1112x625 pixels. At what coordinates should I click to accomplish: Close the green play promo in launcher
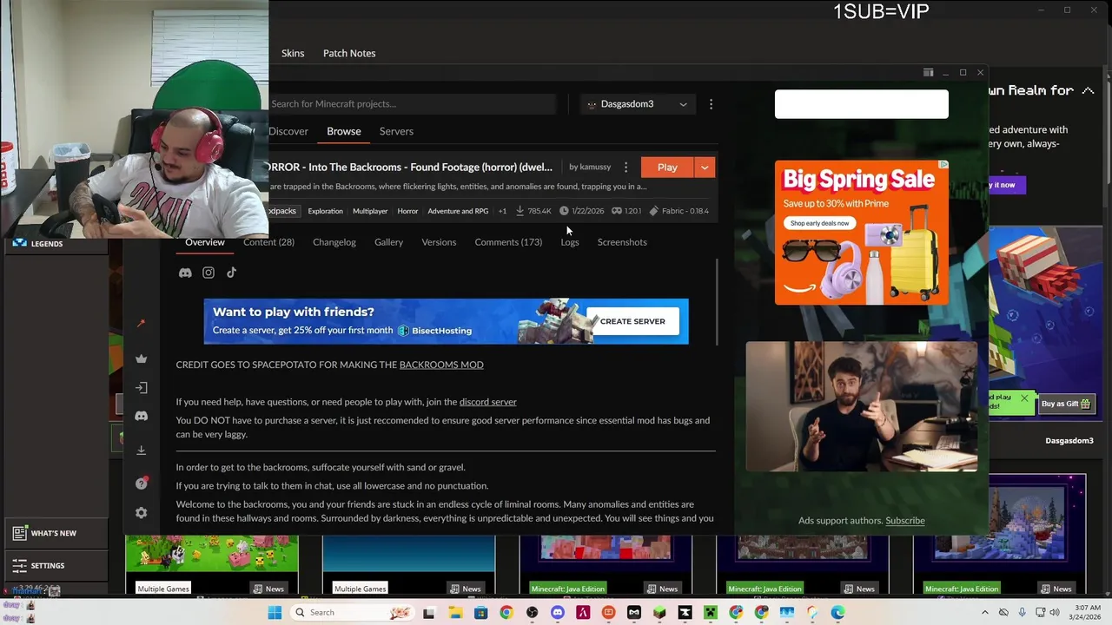tap(1024, 400)
